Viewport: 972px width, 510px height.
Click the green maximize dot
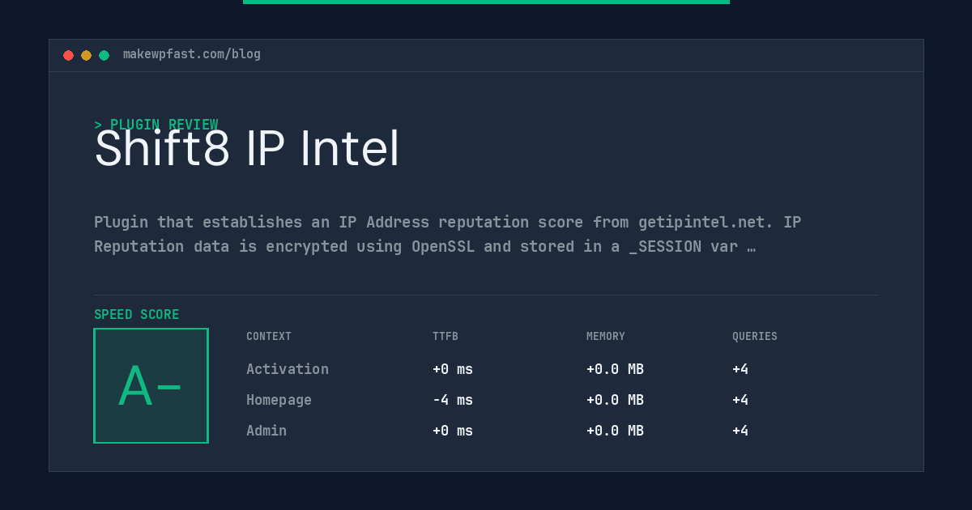tap(104, 55)
